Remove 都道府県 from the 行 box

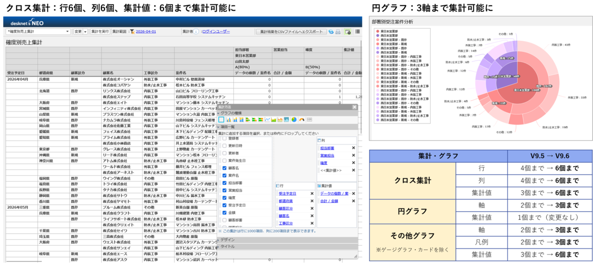(x=312, y=201)
